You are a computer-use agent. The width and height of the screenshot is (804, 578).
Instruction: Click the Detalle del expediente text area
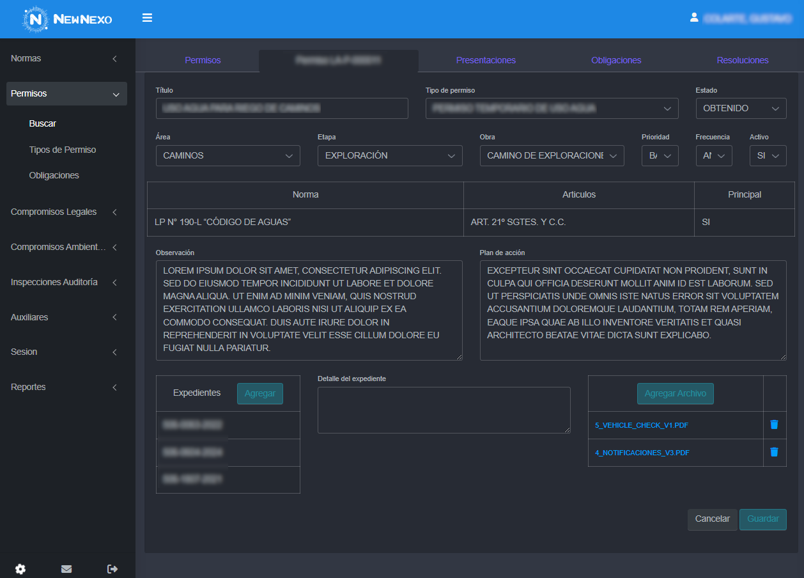[444, 410]
